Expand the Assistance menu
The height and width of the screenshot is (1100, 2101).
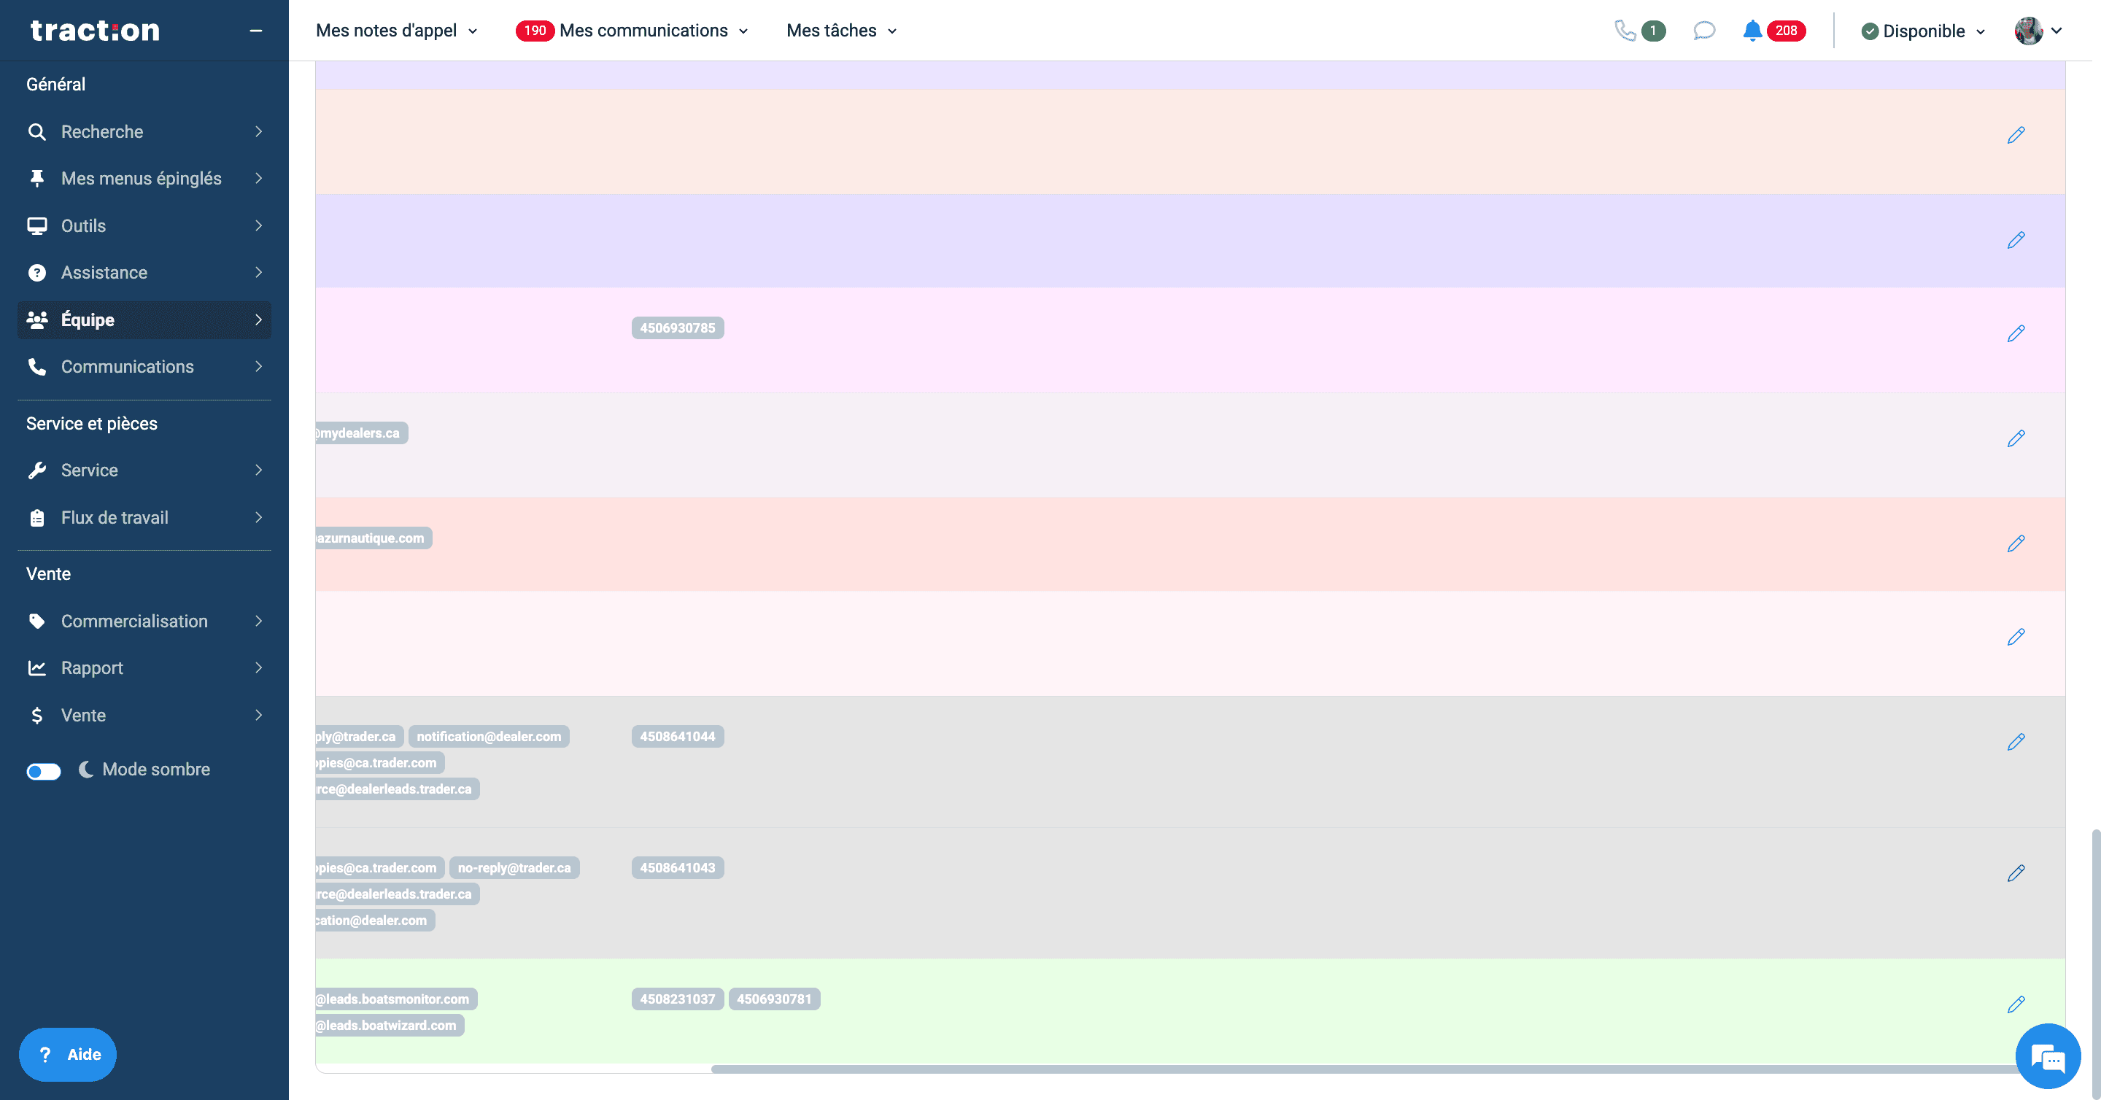point(144,272)
